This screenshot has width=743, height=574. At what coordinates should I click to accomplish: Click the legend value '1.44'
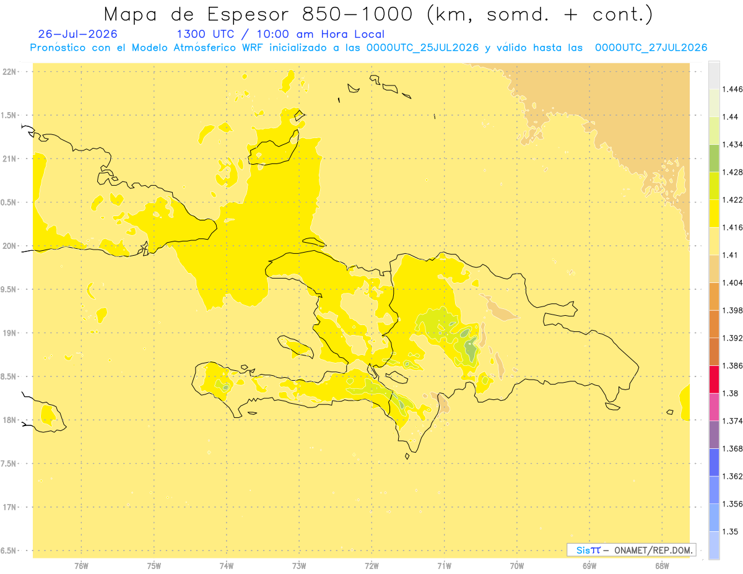(x=729, y=117)
